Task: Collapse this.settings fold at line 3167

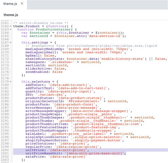Action: coord(11,43)
